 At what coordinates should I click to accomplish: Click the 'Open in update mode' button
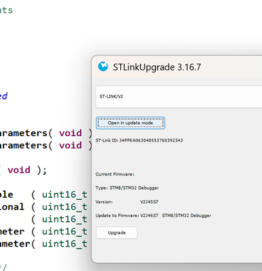click(x=130, y=123)
